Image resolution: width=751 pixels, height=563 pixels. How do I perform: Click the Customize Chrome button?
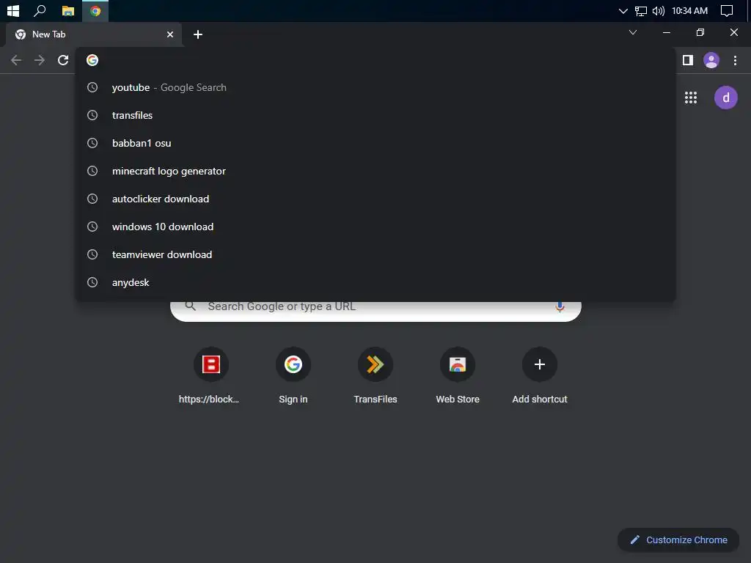[x=678, y=540]
